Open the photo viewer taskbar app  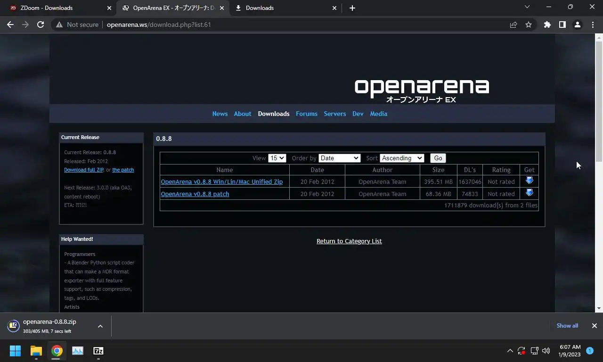pos(78,351)
